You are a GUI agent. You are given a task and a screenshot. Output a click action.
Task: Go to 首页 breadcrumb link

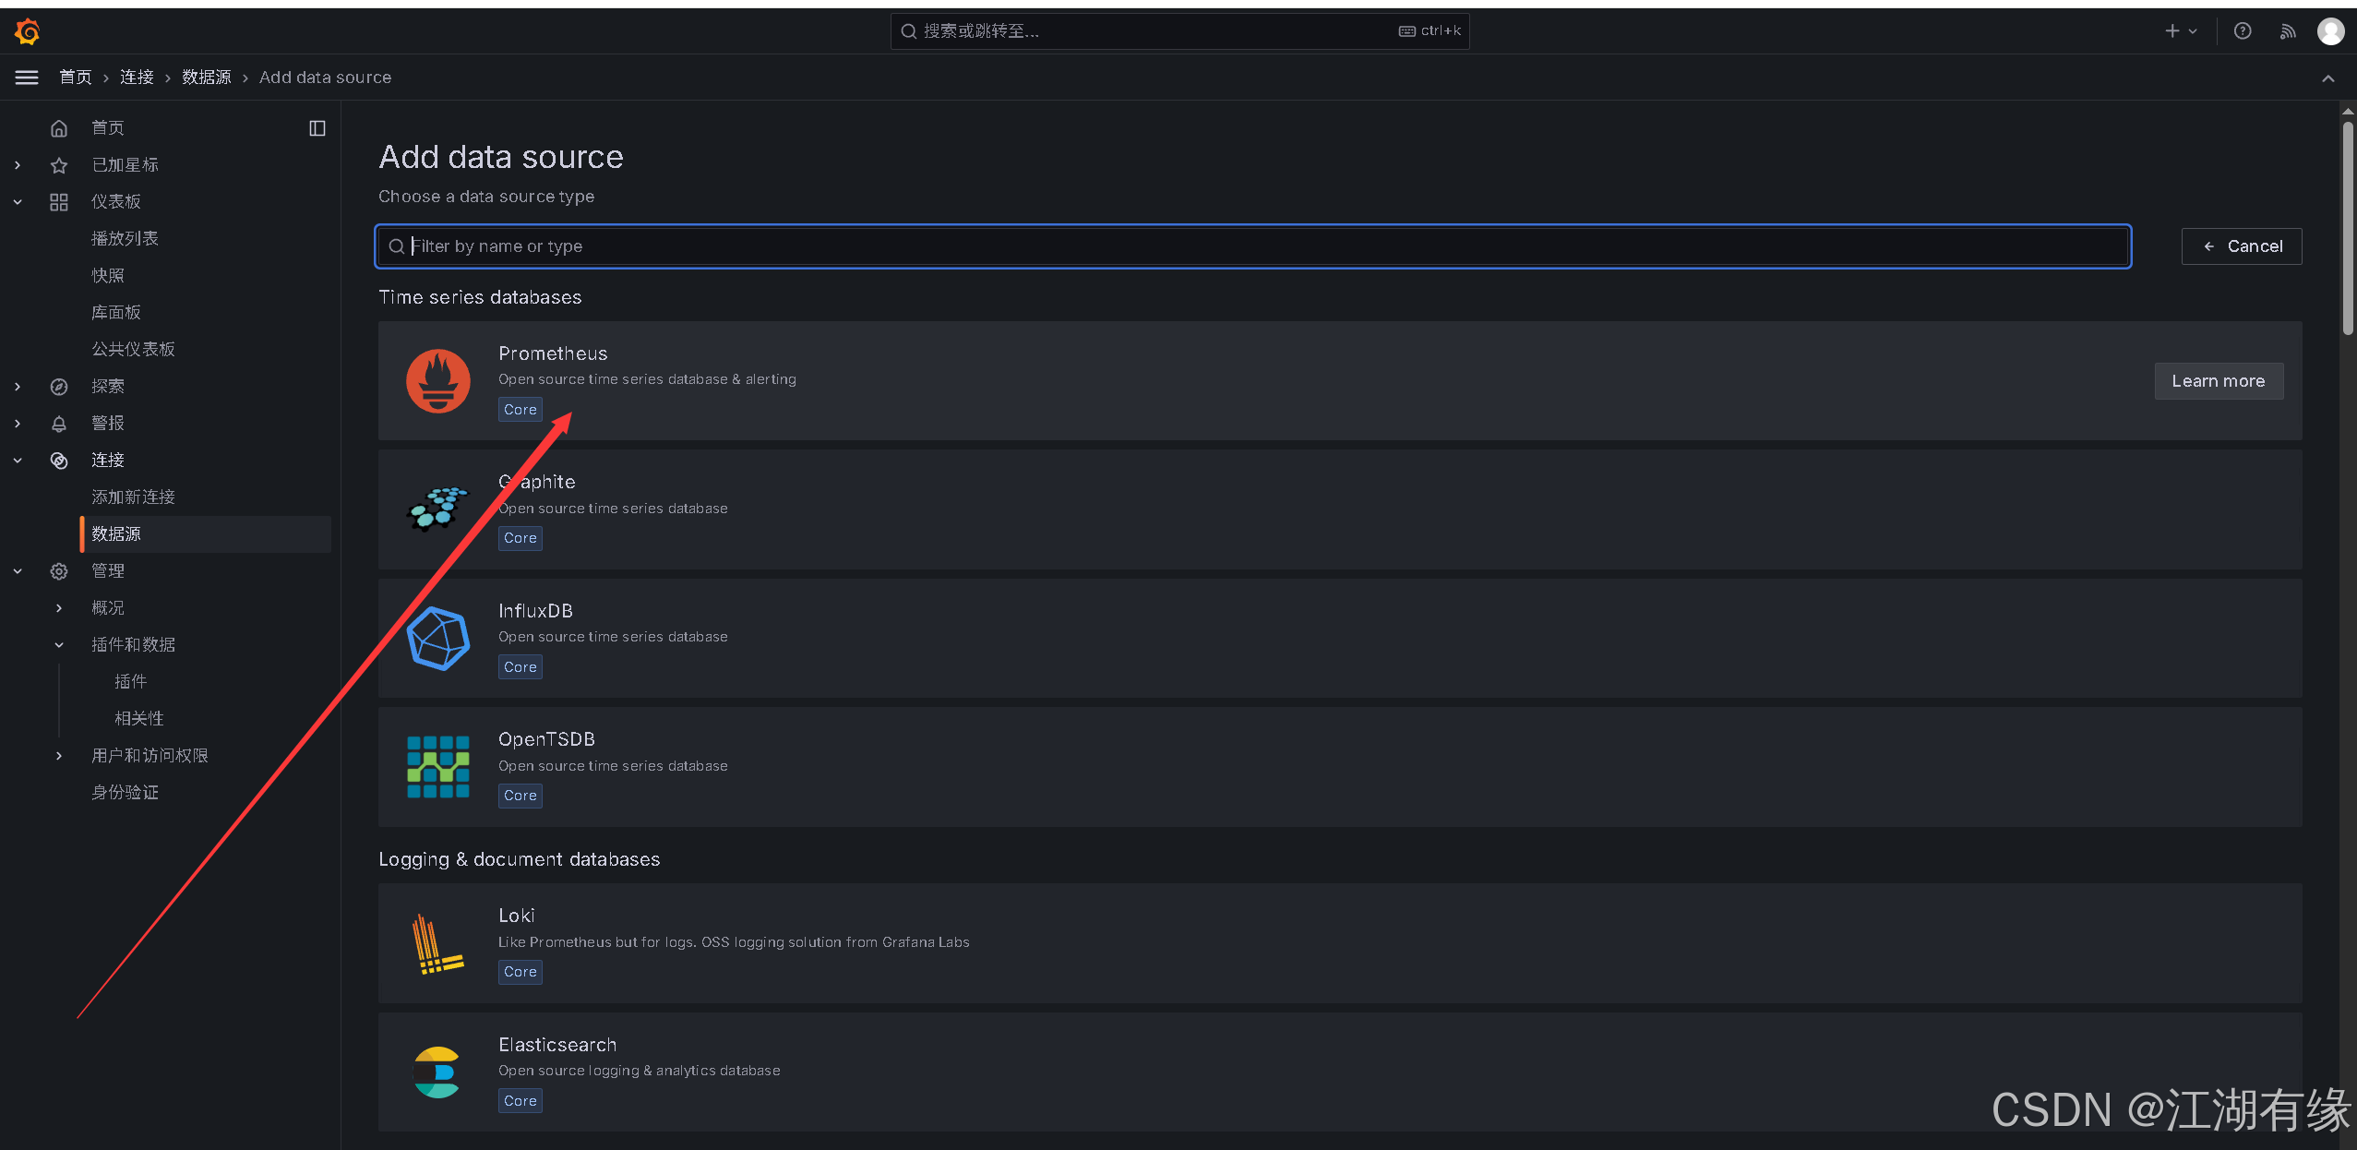click(76, 78)
